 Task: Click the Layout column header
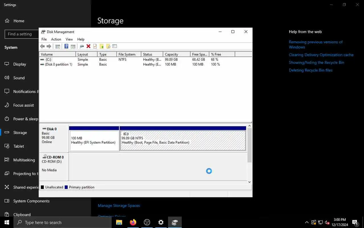tap(87, 54)
